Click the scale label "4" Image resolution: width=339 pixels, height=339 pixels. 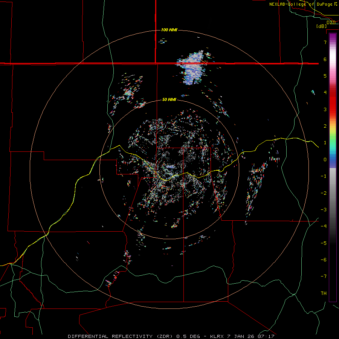(325, 93)
